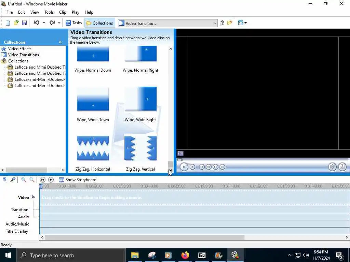Open 7-Zip from the taskbar

(202, 255)
